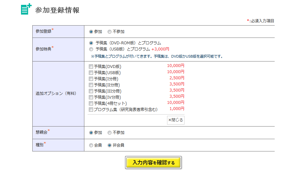The width and height of the screenshot is (307, 177).
Task: Check the 予稿集(DVD版) add-on option
Action: click(91, 67)
